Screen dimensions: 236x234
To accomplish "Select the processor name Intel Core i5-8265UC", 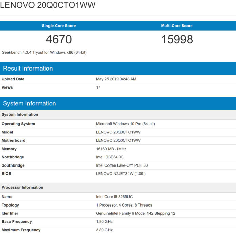I will coord(114,197).
